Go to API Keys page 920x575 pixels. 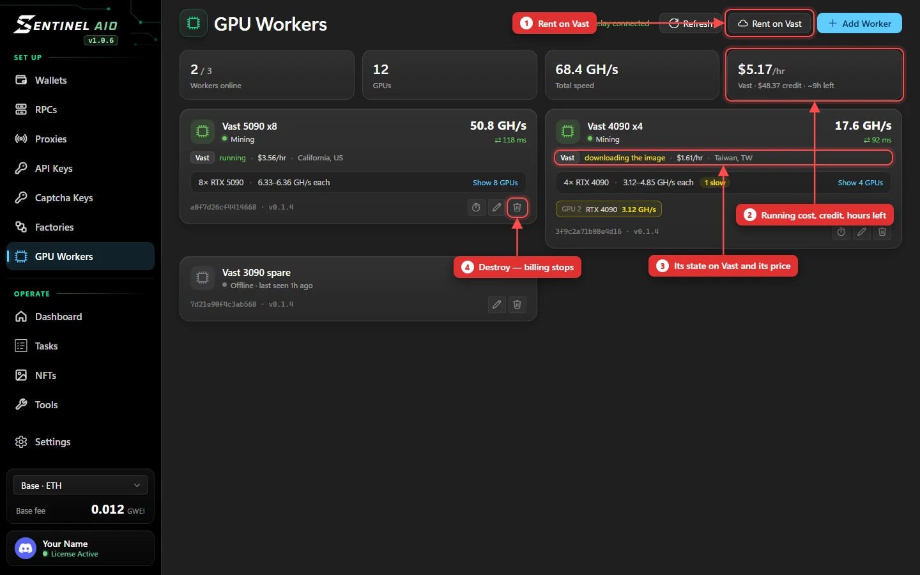(x=80, y=169)
